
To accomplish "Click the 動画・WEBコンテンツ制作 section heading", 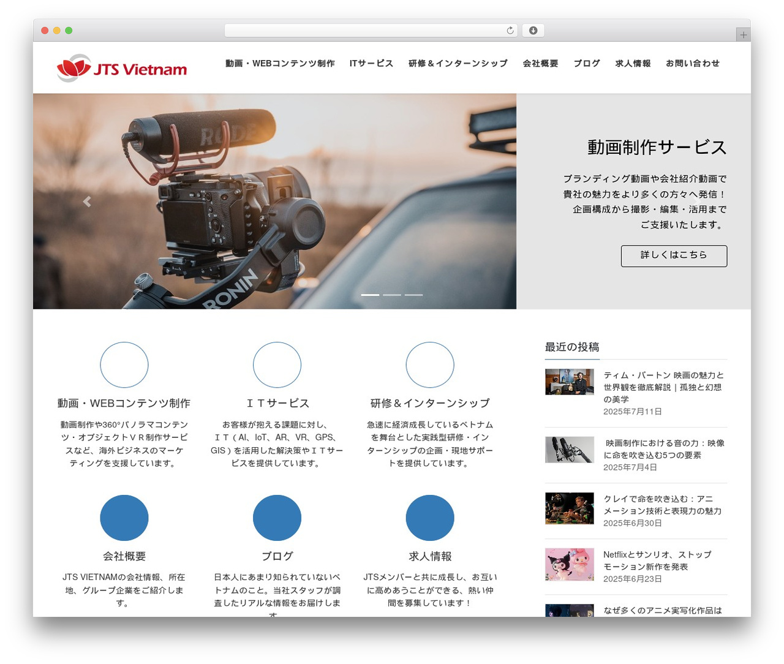I will point(124,403).
